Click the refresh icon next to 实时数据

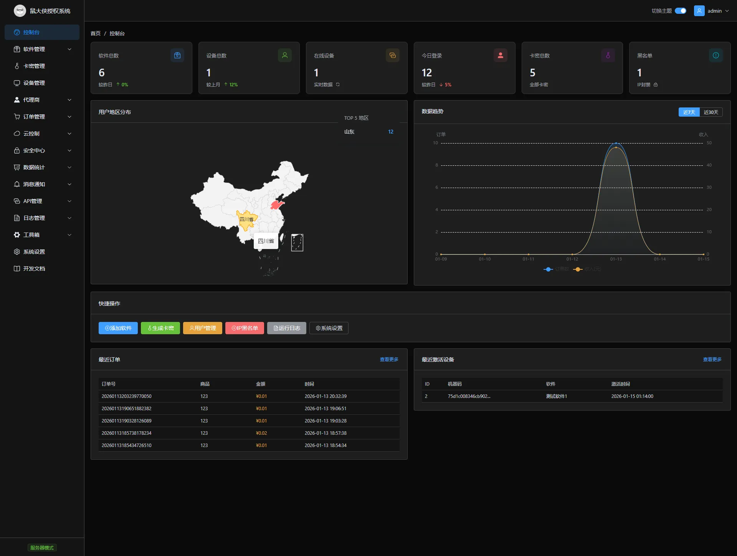(338, 85)
